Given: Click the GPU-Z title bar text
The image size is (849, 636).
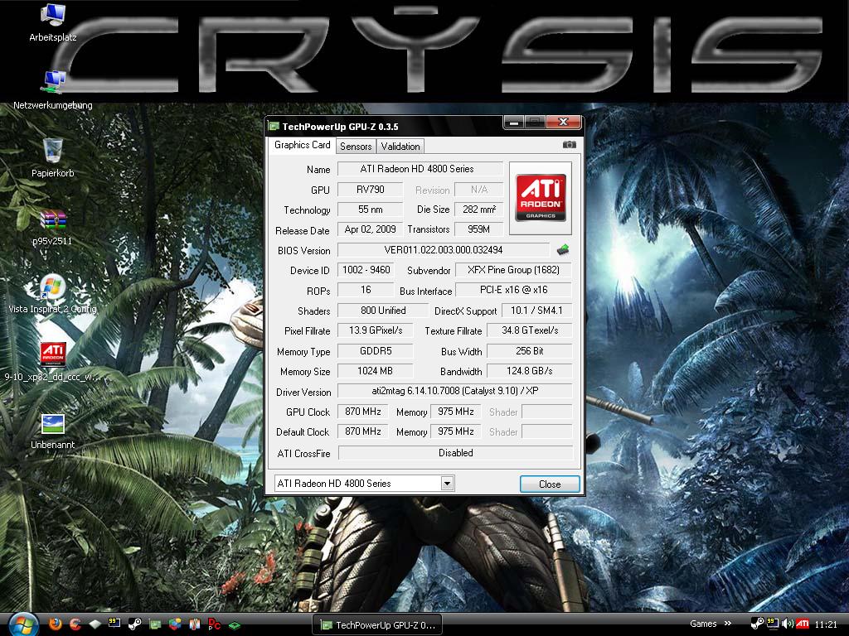Looking at the screenshot, I should point(340,127).
